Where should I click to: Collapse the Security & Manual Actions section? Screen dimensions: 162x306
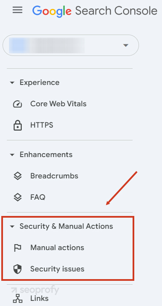point(12,227)
